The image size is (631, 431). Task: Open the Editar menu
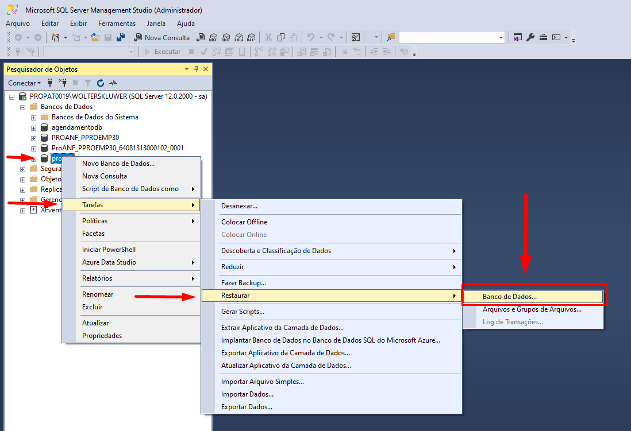(50, 24)
